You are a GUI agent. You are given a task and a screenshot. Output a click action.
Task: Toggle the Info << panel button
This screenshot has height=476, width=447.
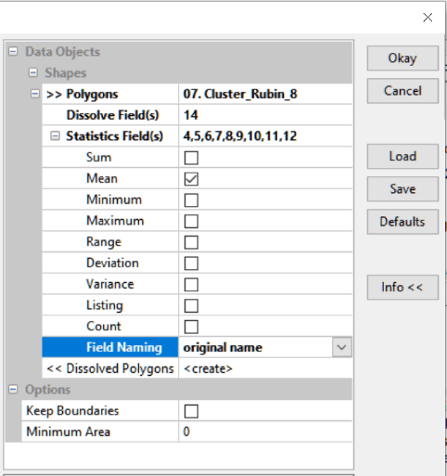[402, 288]
